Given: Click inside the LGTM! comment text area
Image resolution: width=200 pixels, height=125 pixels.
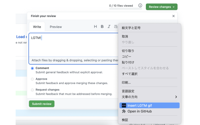Looking at the screenshot, I should pos(72,45).
